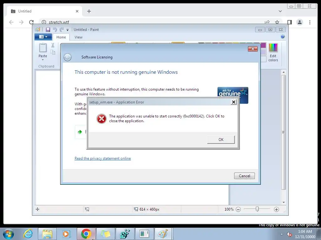The image size is (321, 240).
Task: Click the share page icon in browser
Action: pos(267,22)
